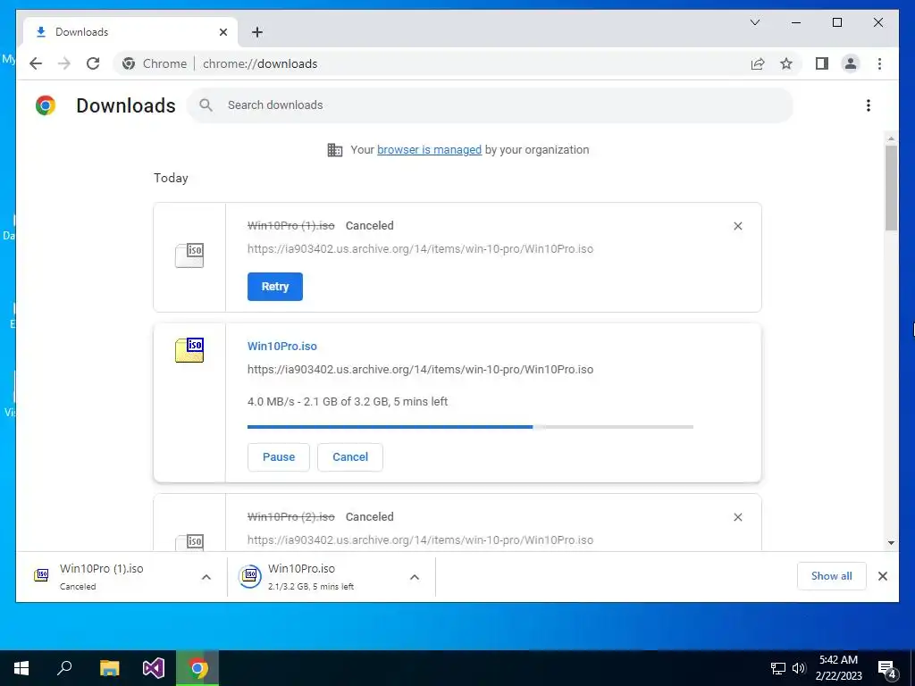Open Chrome's three-dot main menu
This screenshot has width=915, height=686.
coord(879,63)
